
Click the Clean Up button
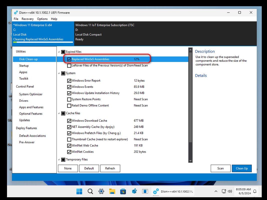pyautogui.click(x=242, y=168)
